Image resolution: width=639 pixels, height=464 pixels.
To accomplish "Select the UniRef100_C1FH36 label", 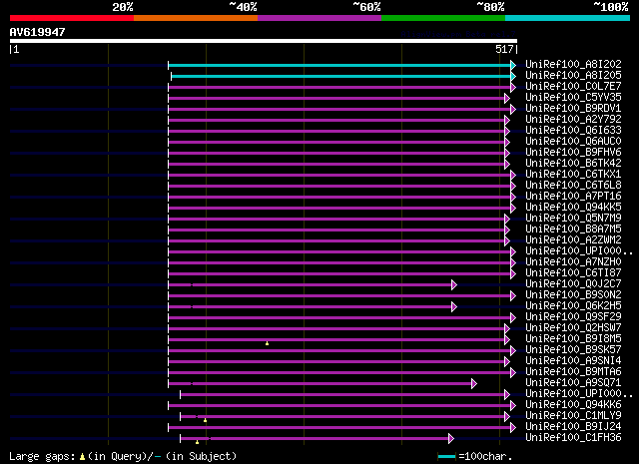I will click(x=573, y=438).
